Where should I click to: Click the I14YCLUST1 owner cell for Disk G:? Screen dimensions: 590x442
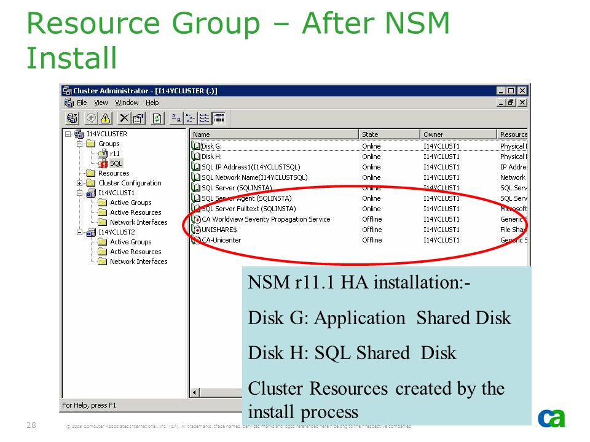coord(441,146)
